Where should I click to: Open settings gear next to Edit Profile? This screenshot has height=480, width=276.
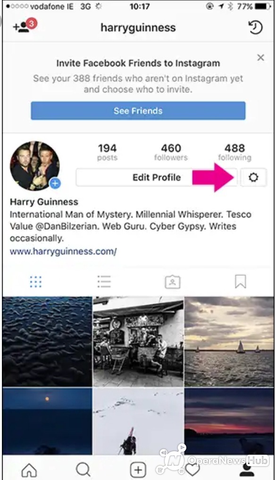[x=253, y=177]
